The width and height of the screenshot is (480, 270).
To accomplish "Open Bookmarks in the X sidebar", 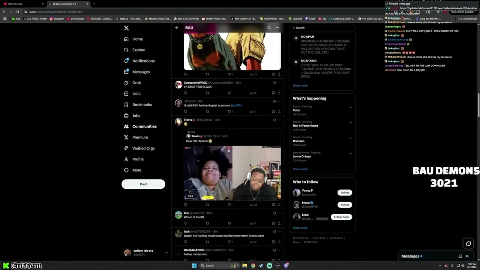I will 138,105.
